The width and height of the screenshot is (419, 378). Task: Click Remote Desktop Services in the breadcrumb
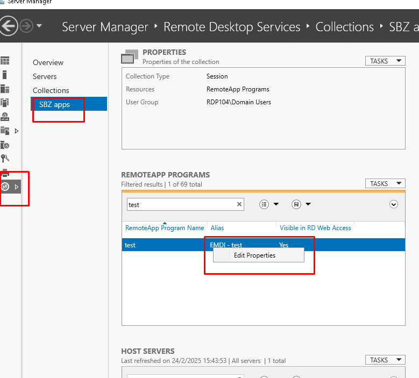(x=232, y=27)
